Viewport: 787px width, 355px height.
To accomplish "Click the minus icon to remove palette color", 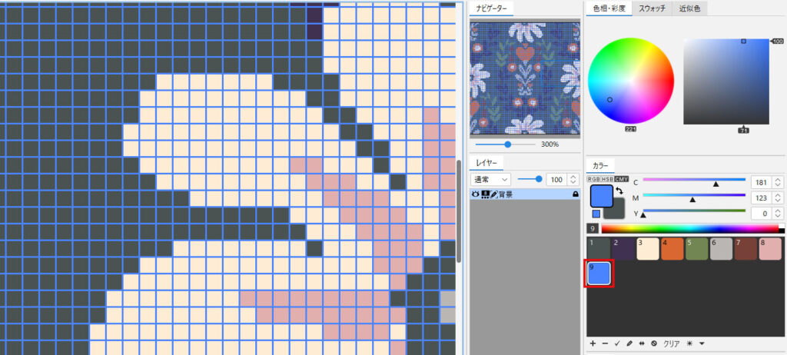I will pyautogui.click(x=605, y=343).
